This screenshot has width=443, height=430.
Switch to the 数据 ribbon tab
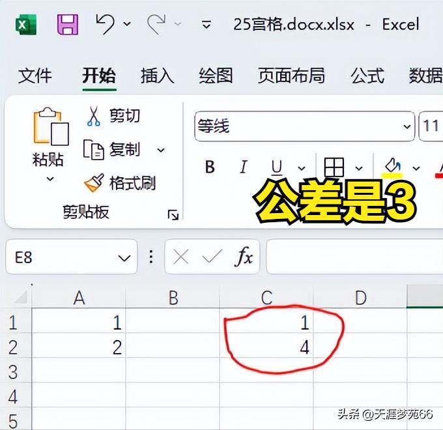click(426, 76)
